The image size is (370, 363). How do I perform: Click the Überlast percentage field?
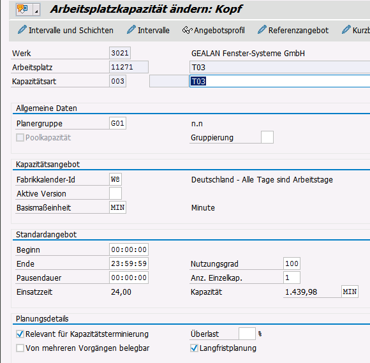(247, 334)
